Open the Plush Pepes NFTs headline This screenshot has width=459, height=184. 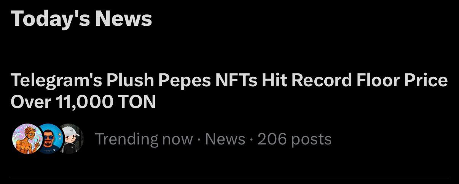pyautogui.click(x=229, y=80)
